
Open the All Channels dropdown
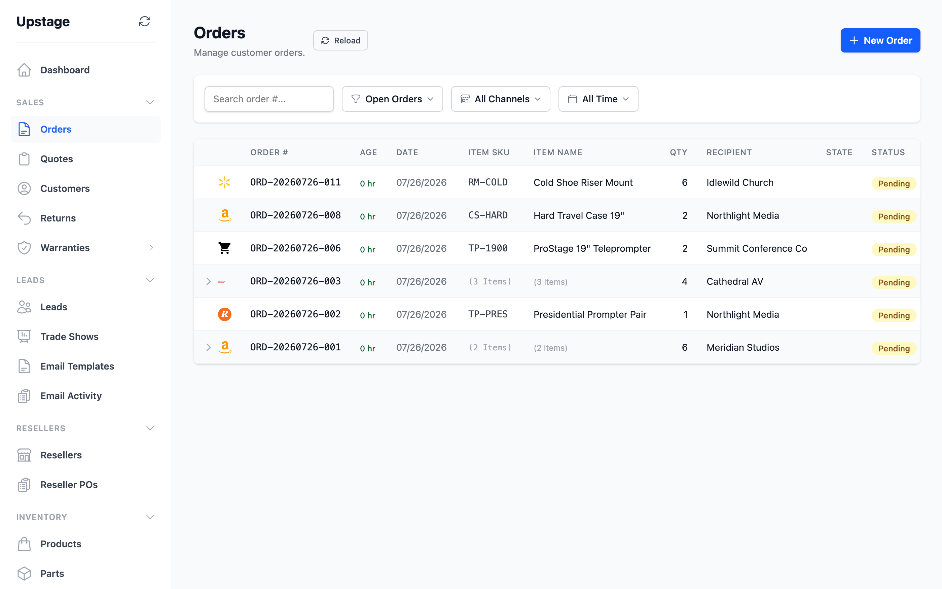(x=501, y=99)
